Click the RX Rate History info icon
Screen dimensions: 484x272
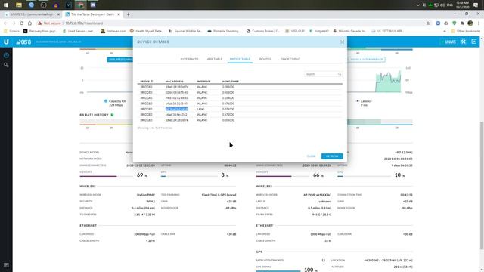pos(112,115)
